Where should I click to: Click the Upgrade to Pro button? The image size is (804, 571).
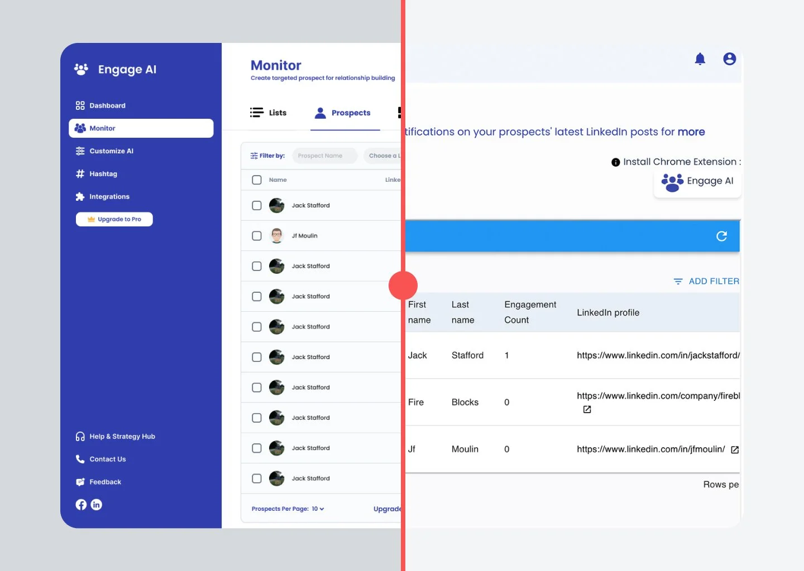coord(114,219)
